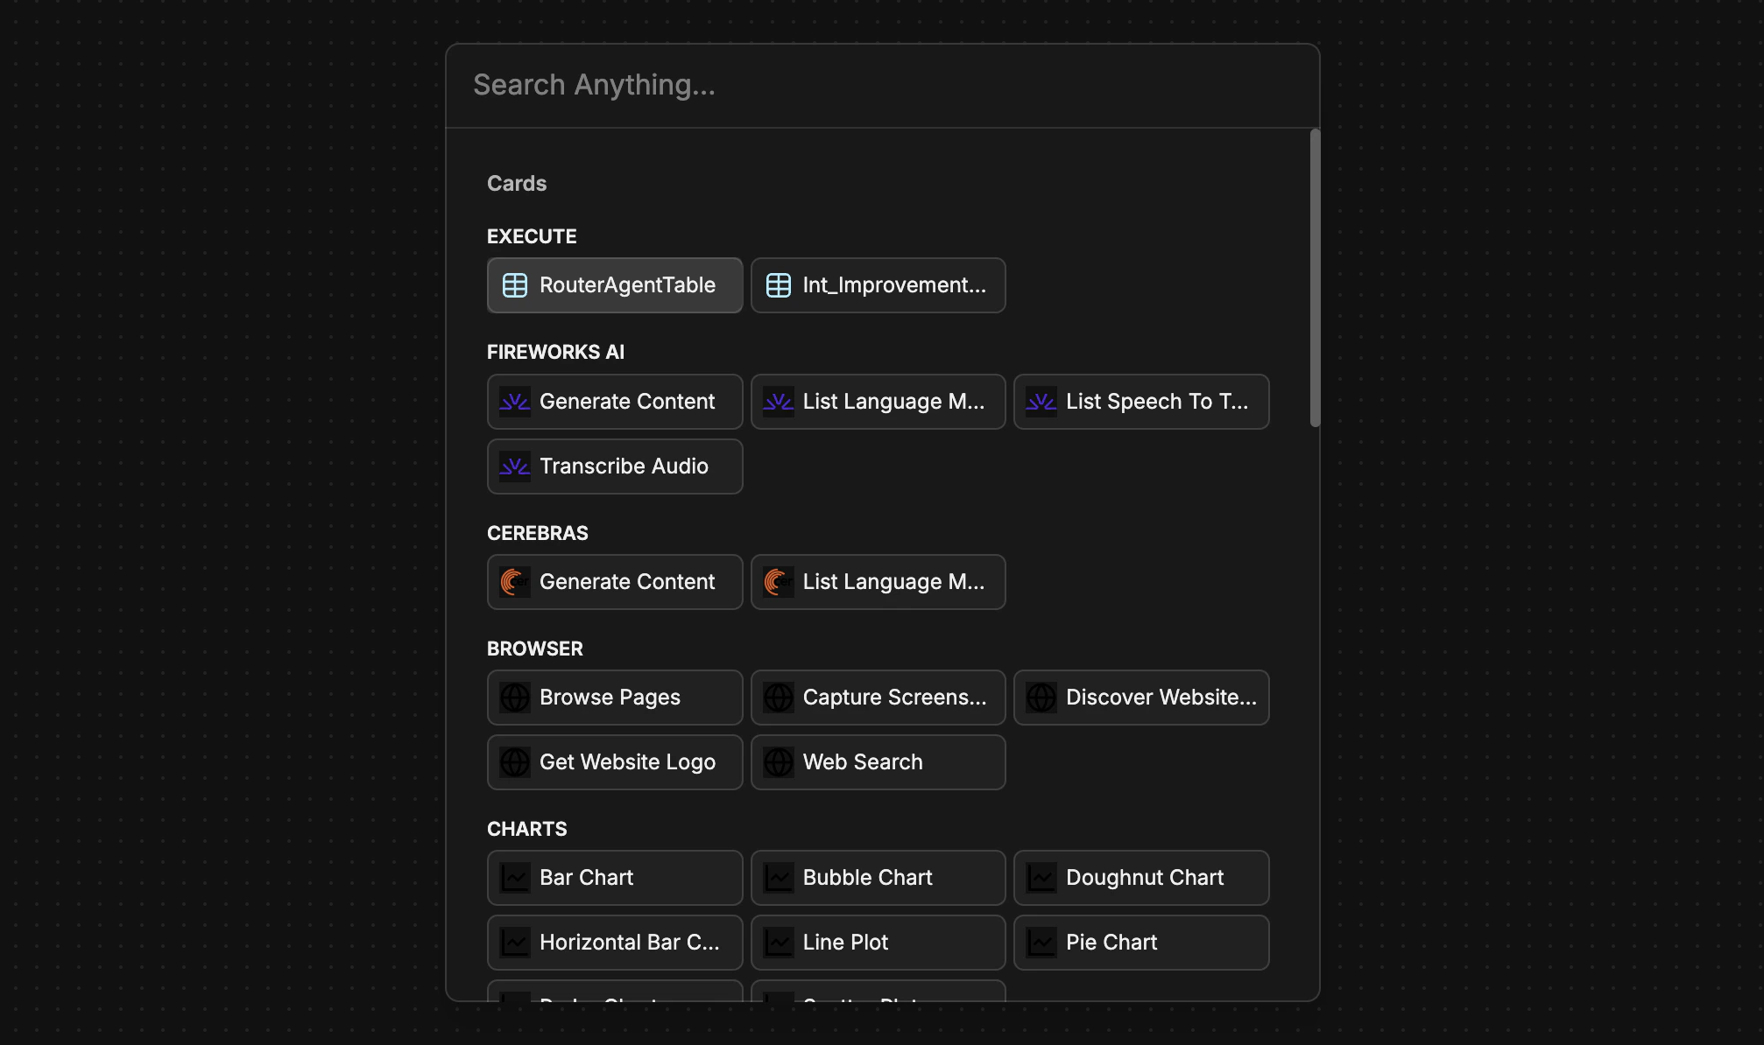Select the Capture Screenshot card

878,698
